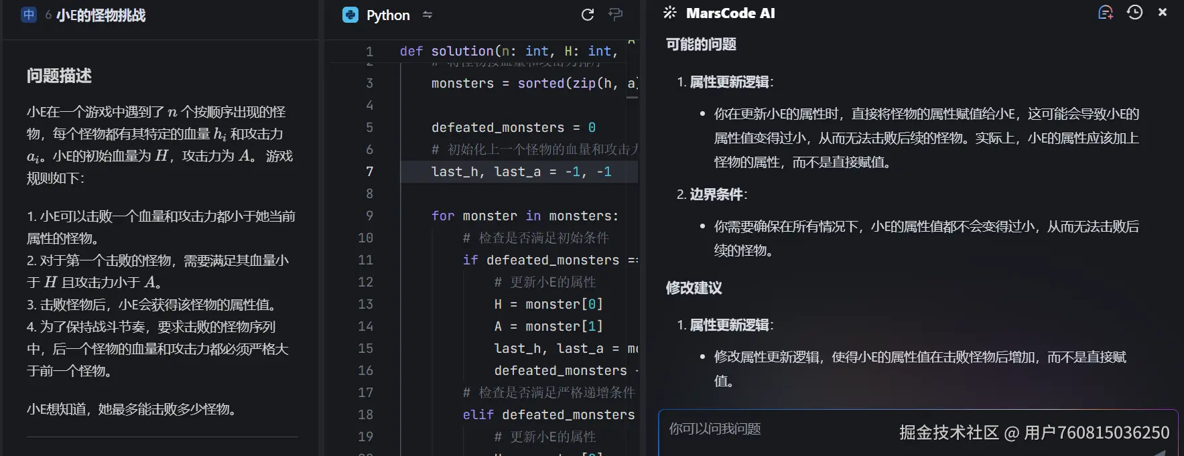Click the wrap/format icon right of reset

[x=615, y=15]
